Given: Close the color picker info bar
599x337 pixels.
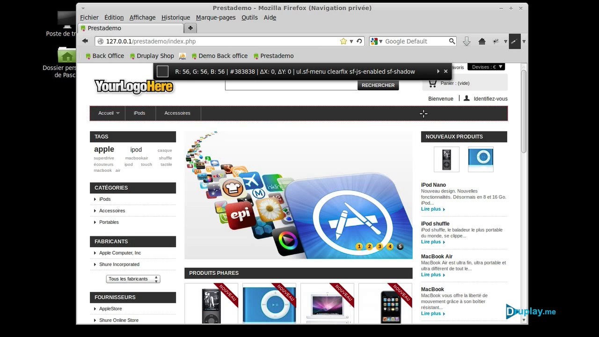Looking at the screenshot, I should coord(446,72).
